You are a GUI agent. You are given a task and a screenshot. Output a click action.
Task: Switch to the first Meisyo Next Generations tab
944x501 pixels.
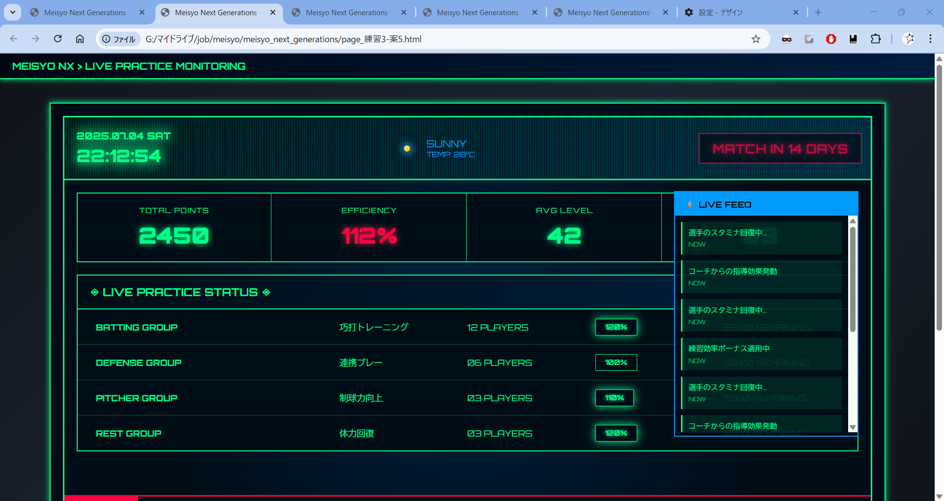(x=85, y=12)
